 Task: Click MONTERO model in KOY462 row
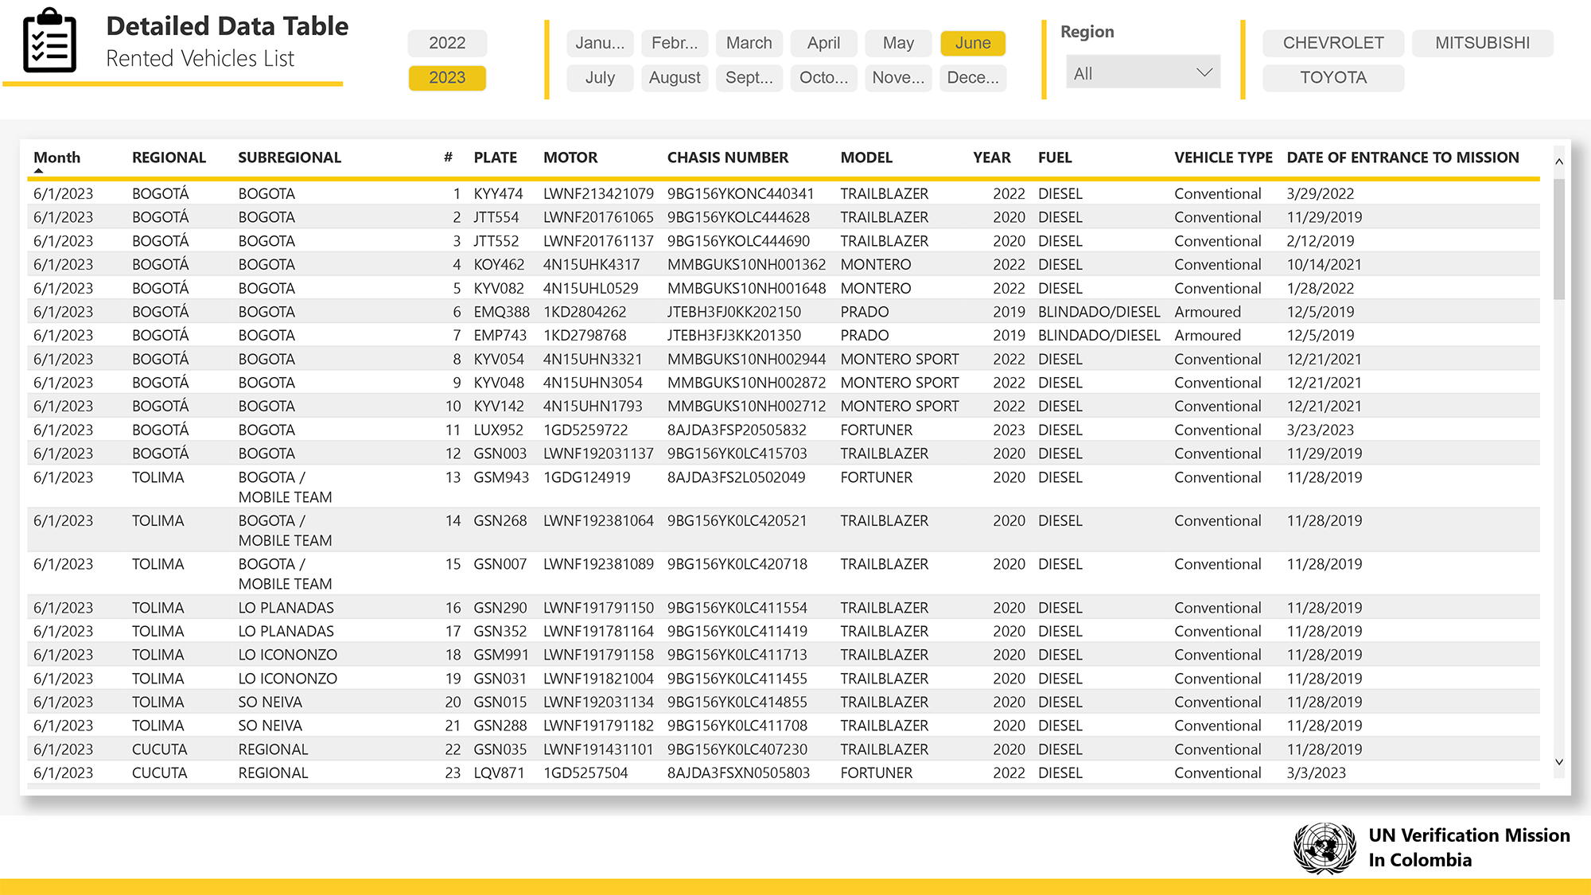[x=876, y=264]
